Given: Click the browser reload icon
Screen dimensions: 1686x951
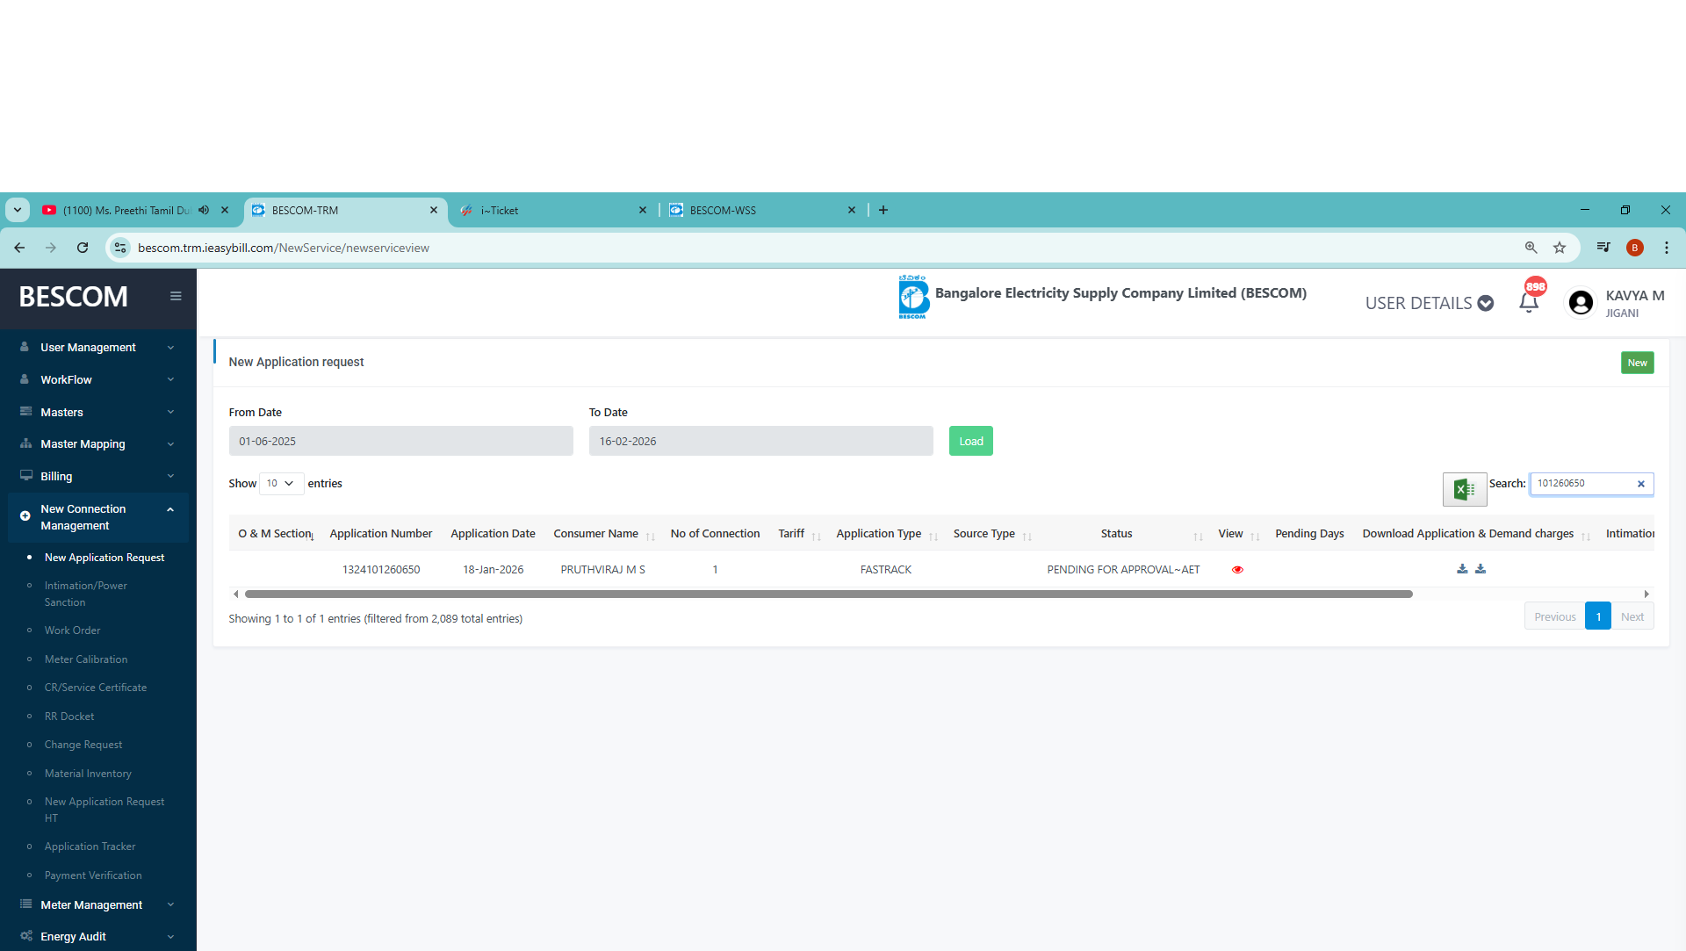Looking at the screenshot, I should (x=83, y=248).
